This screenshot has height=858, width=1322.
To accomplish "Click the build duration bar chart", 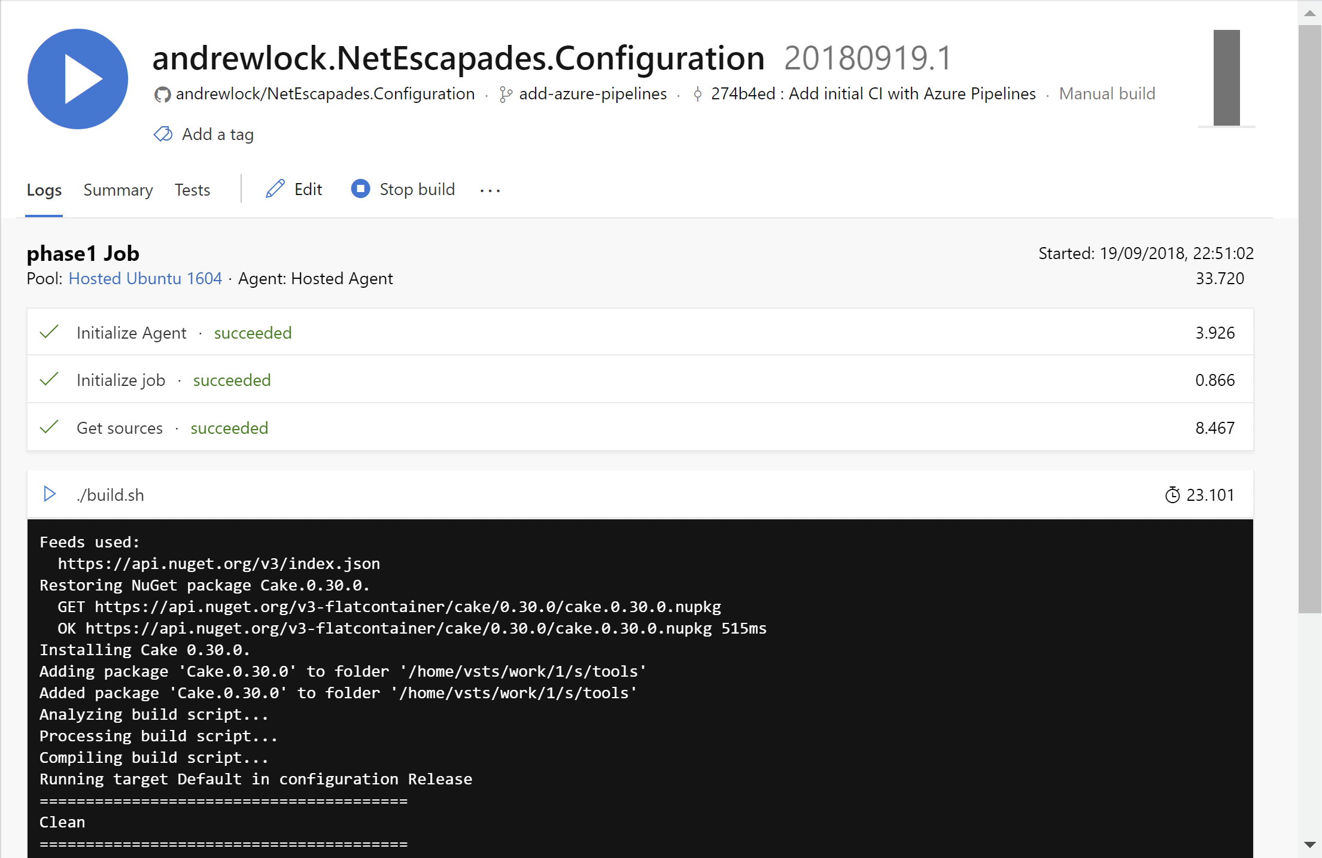I will tap(1226, 78).
